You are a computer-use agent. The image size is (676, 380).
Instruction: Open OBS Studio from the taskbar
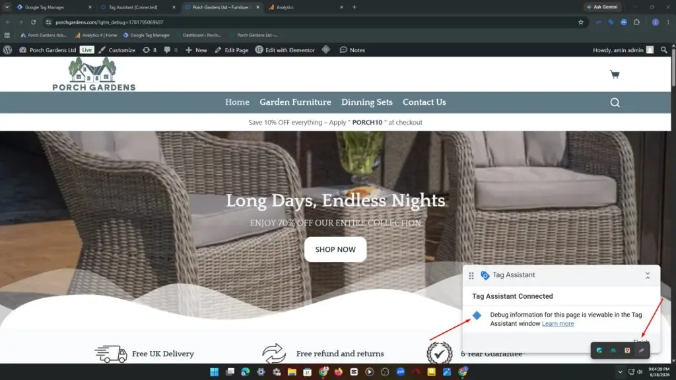[x=385, y=372]
